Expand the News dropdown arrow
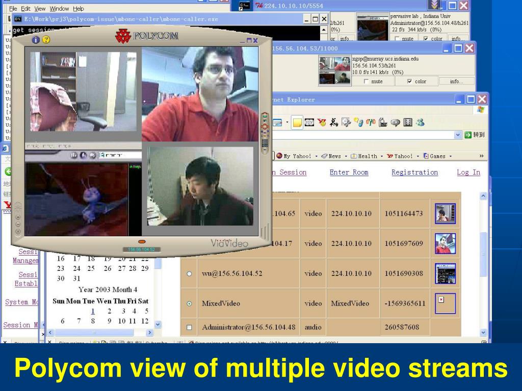522x391 pixels. click(x=346, y=156)
